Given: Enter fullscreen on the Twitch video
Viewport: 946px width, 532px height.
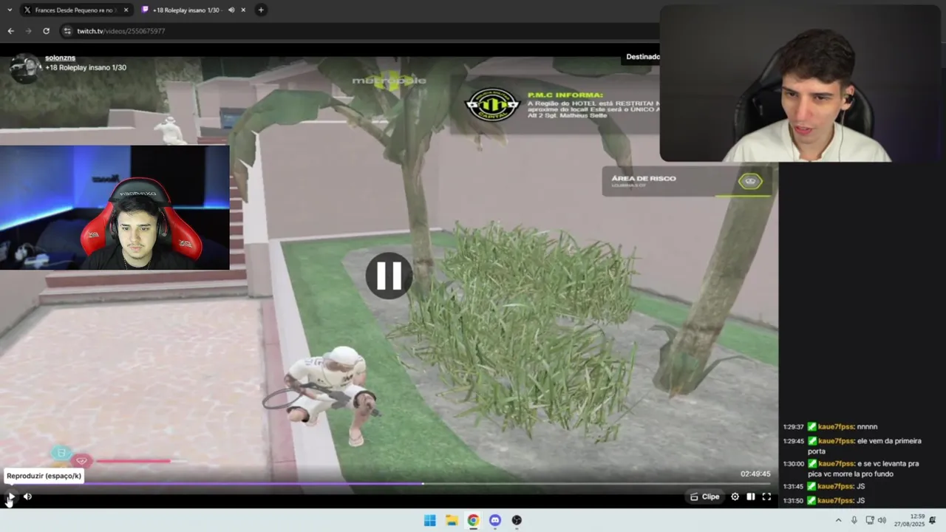Looking at the screenshot, I should pos(766,497).
